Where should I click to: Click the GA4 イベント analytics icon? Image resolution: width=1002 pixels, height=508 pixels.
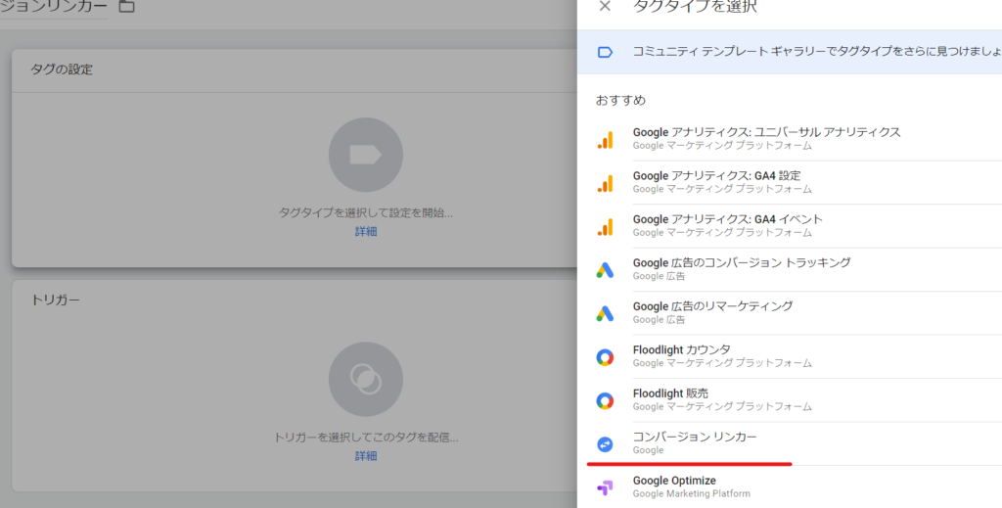click(605, 226)
